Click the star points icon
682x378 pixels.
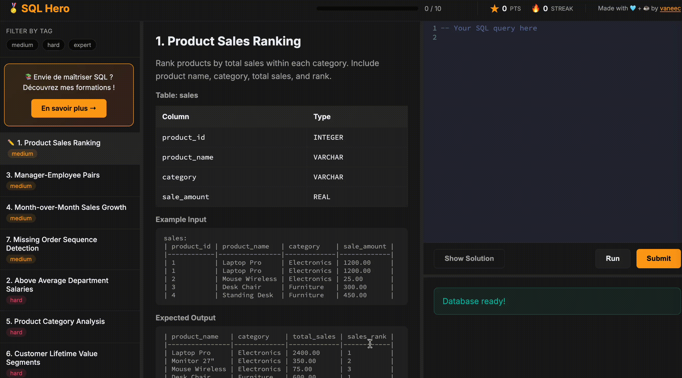tap(494, 9)
